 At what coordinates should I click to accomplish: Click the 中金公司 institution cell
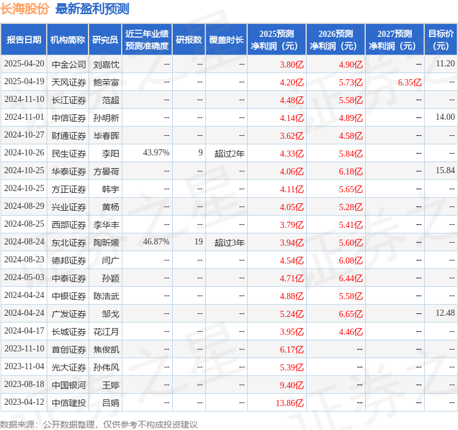click(69, 64)
